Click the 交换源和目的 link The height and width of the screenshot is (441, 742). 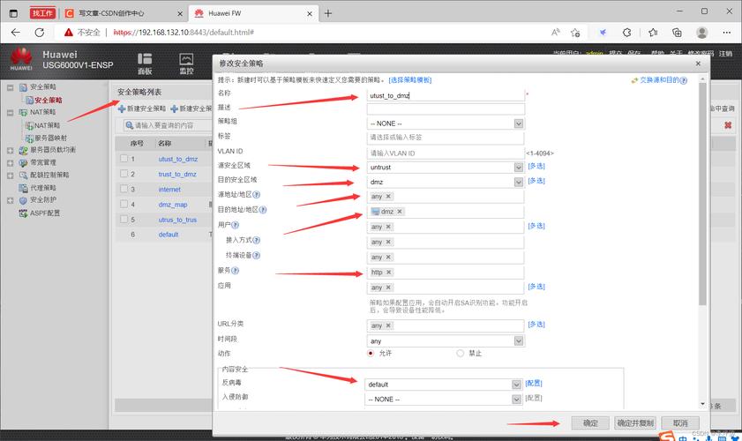tap(659, 80)
